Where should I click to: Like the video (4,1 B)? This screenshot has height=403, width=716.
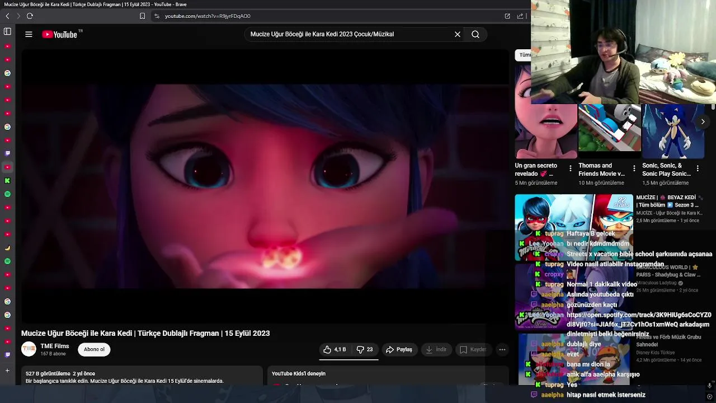335,349
